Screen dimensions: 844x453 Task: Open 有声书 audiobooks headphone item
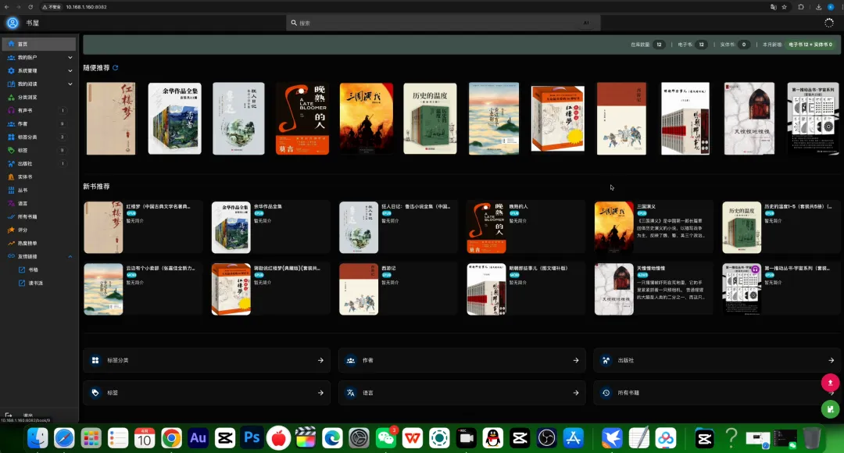pos(39,110)
